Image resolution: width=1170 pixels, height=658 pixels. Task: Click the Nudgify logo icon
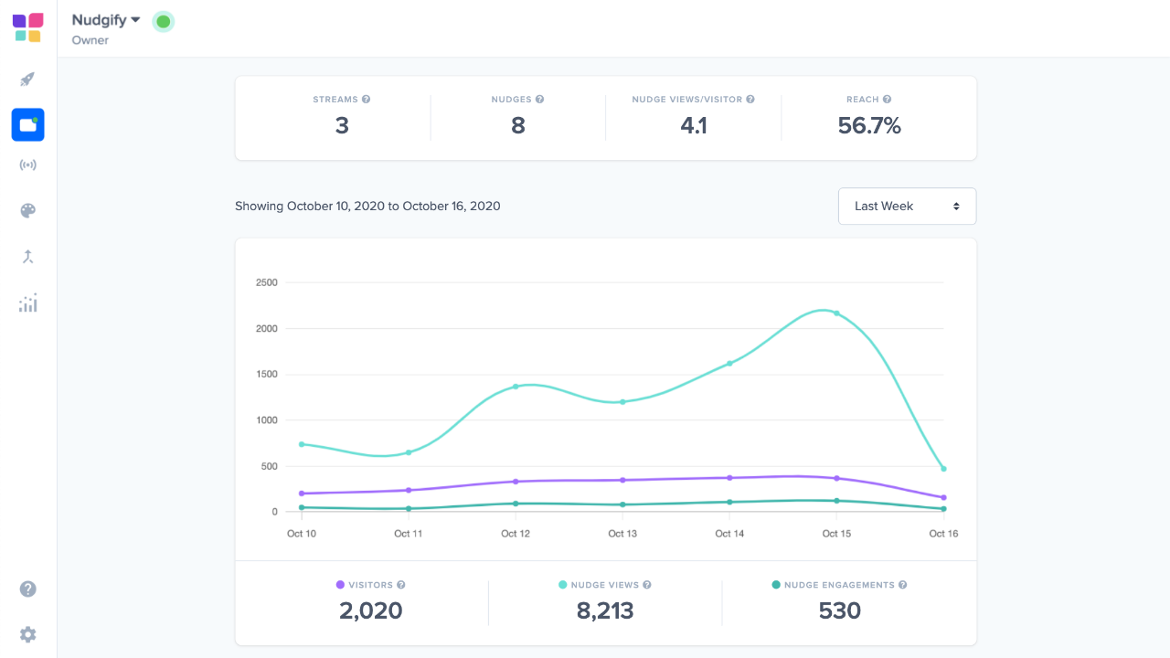coord(27,27)
